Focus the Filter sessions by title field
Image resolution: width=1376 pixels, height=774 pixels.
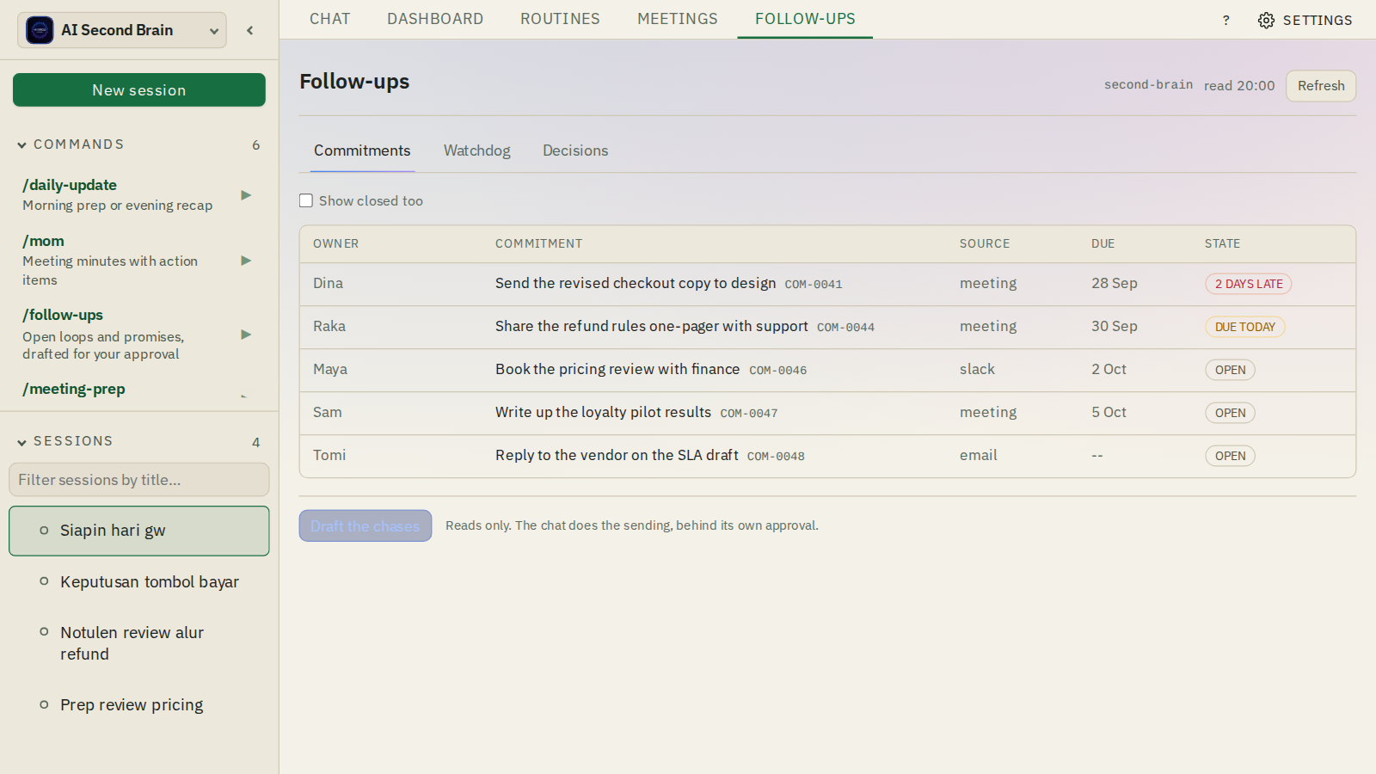(x=139, y=480)
